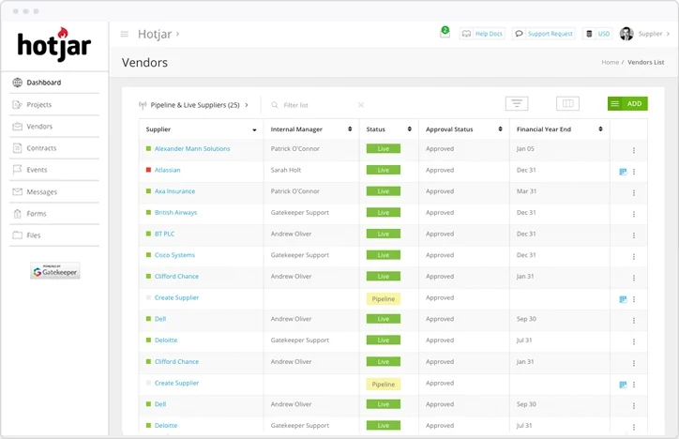Click the blue card icon in Atlassian row
Viewport: 679px width, 439px height.
(x=623, y=172)
